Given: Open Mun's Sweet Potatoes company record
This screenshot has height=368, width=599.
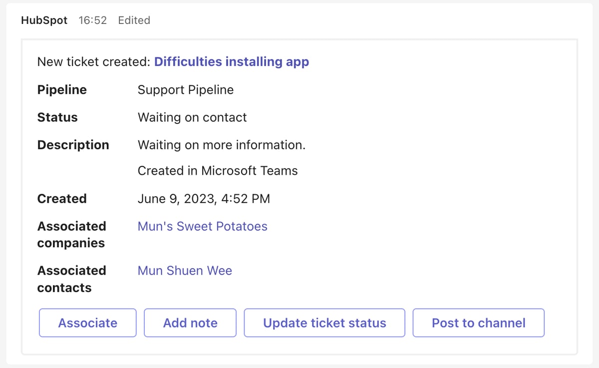Looking at the screenshot, I should [202, 226].
